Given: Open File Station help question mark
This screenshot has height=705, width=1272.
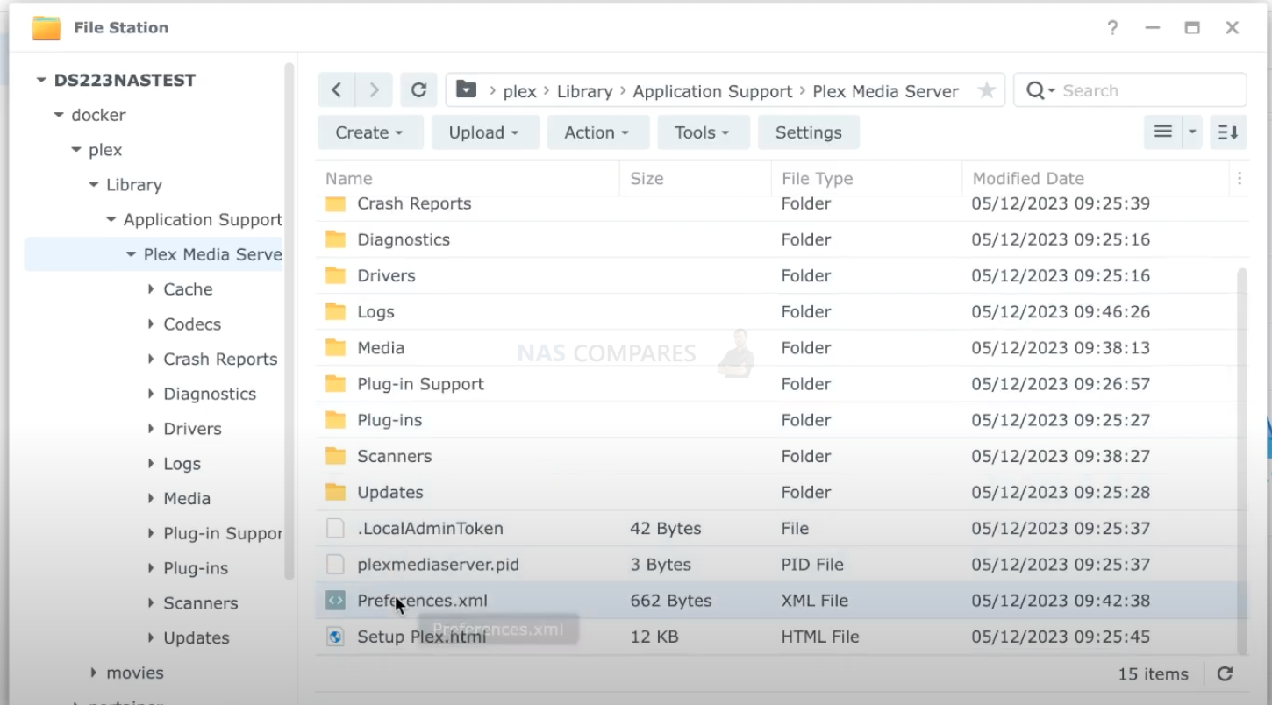Looking at the screenshot, I should pos(1112,27).
